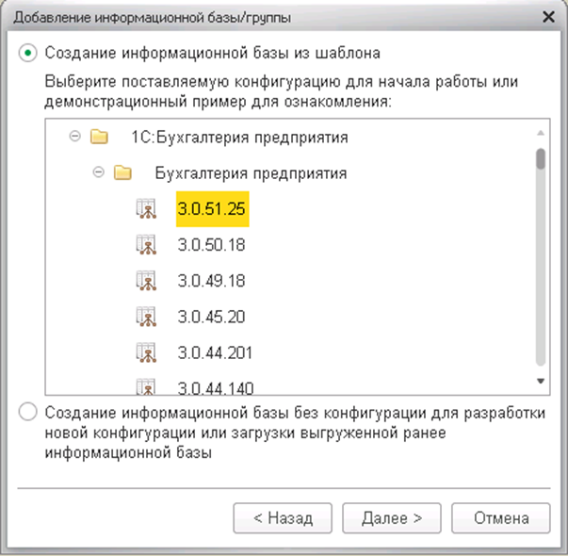Screen dimensions: 568x556
Task: Select version 3.0.45.20 in the list
Action: click(212, 318)
